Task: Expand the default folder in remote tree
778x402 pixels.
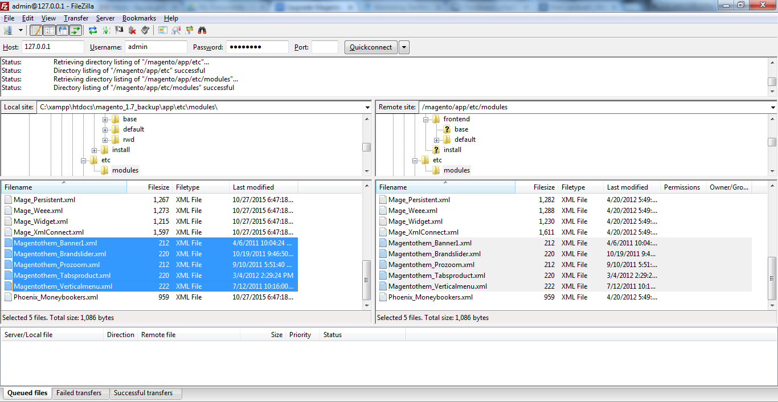Action: tap(437, 140)
